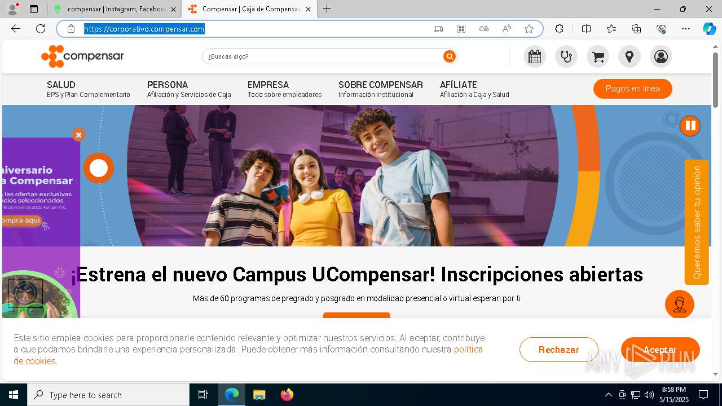
Task: Close the compensar Instagram tab
Action: pos(173,9)
